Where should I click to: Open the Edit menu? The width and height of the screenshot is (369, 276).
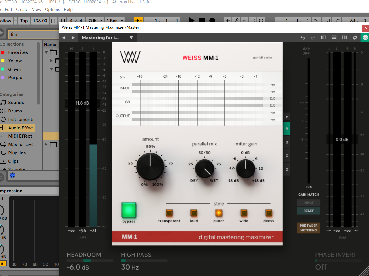point(8,10)
